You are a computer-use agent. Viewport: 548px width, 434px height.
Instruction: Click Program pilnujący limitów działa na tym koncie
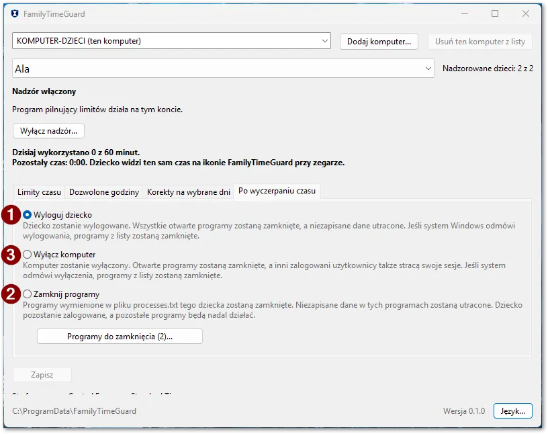(x=97, y=110)
